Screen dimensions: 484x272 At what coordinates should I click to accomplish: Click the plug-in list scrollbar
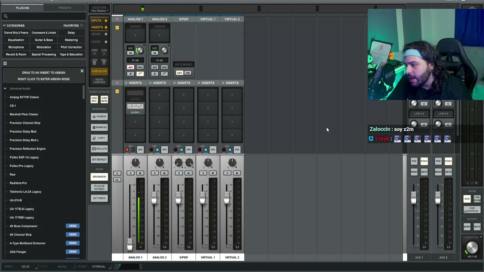click(84, 92)
